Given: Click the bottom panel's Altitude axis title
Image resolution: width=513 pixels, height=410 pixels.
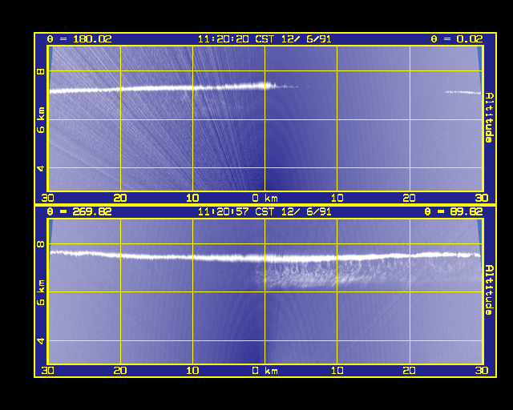Looking at the screenshot, I should coord(490,290).
